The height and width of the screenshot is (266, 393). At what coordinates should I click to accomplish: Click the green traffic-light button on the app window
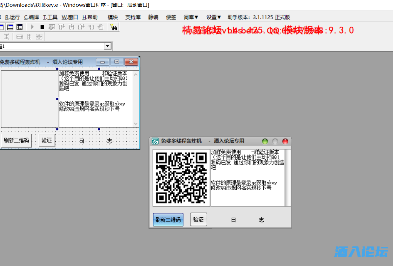coord(265,141)
